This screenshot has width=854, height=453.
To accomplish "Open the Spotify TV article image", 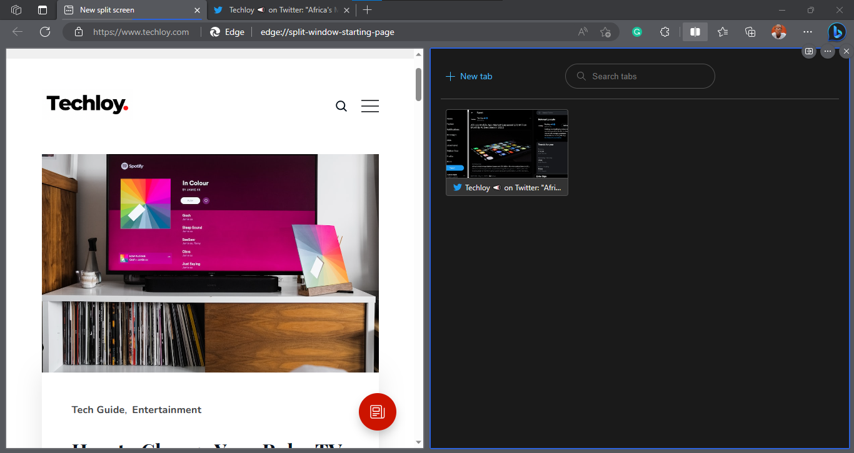I will point(210,263).
